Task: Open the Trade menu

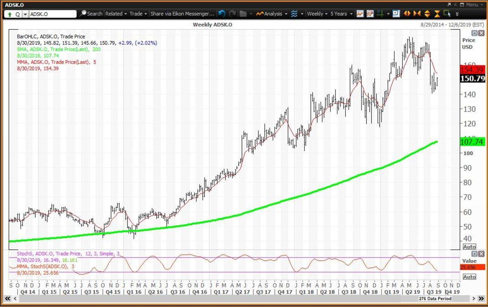Action: point(138,14)
